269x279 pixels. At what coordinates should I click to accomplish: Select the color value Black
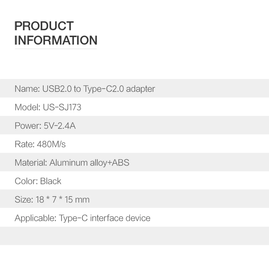click(x=51, y=181)
